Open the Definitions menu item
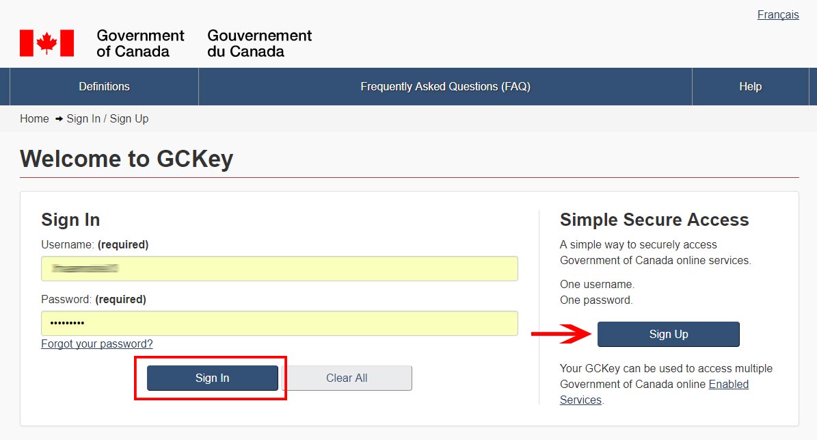The width and height of the screenshot is (817, 440). pos(104,87)
